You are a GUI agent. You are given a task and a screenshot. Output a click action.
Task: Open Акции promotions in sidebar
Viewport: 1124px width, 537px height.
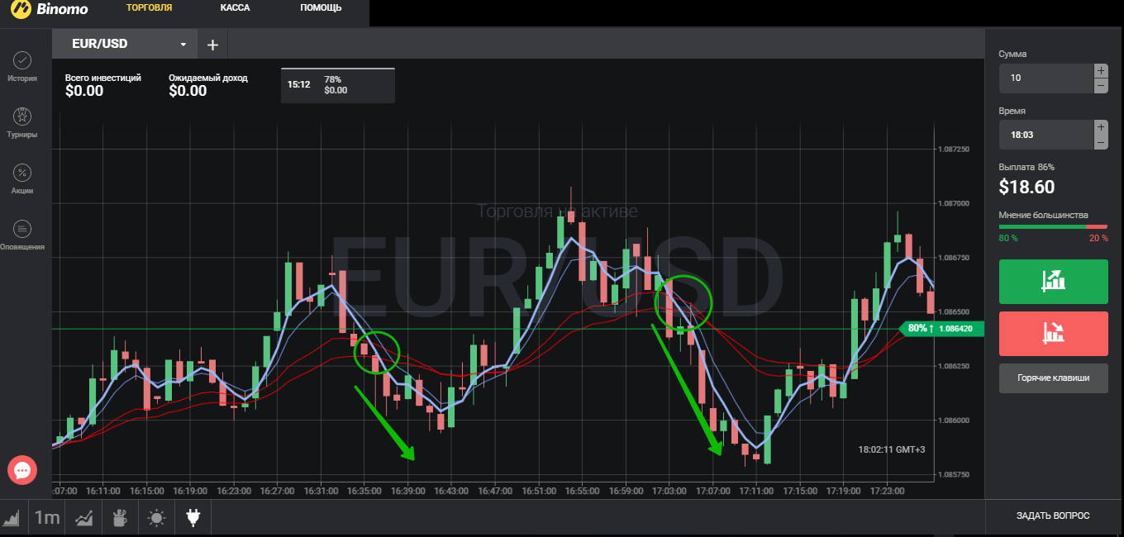[23, 178]
